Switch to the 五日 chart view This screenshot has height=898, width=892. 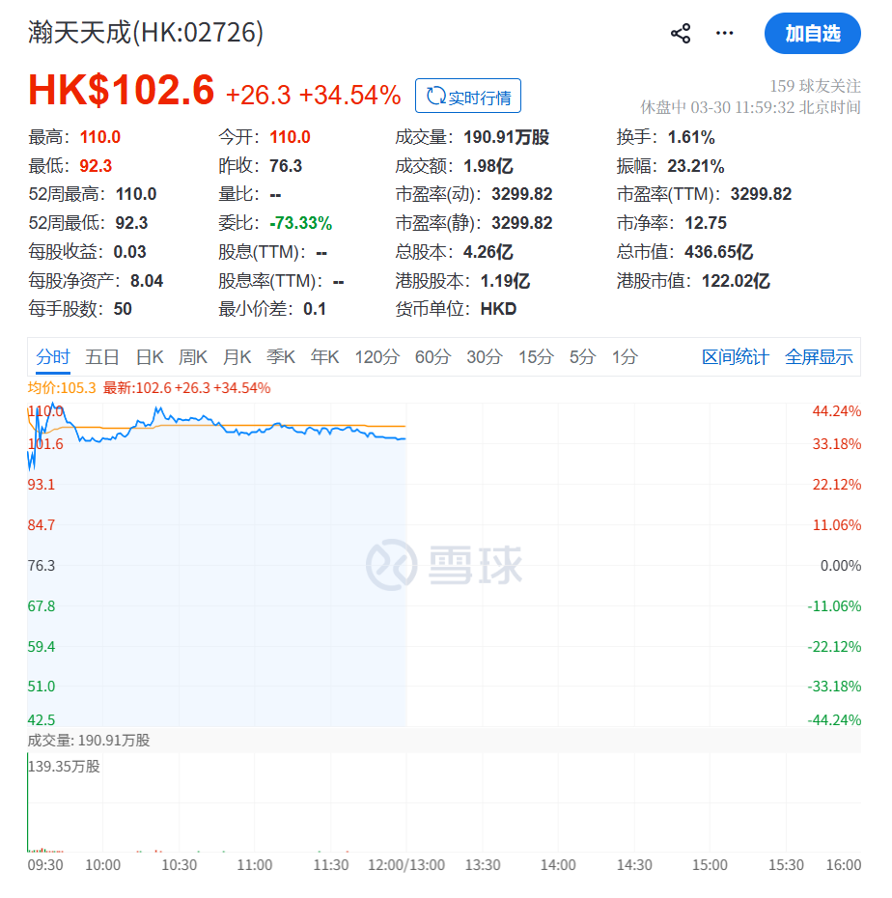tap(103, 356)
